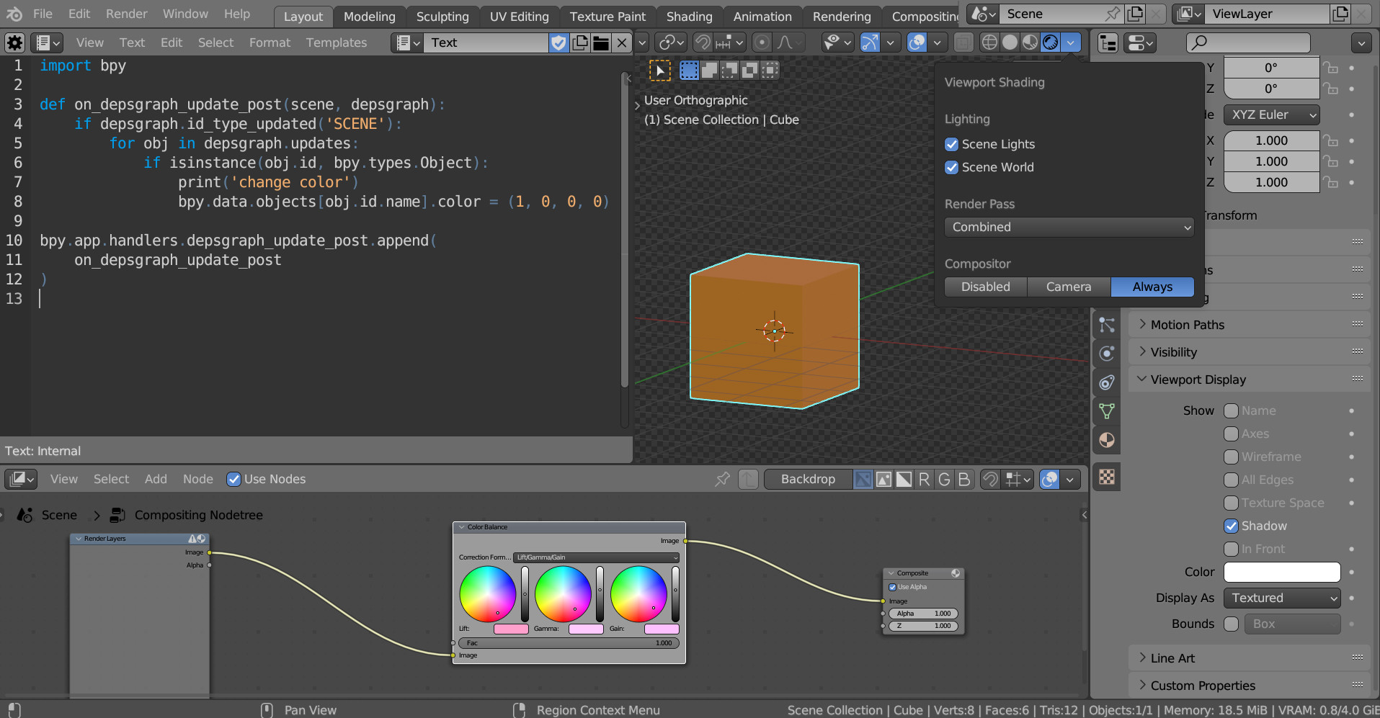
Task: Open the Texture properties checker tab
Action: tap(1107, 477)
